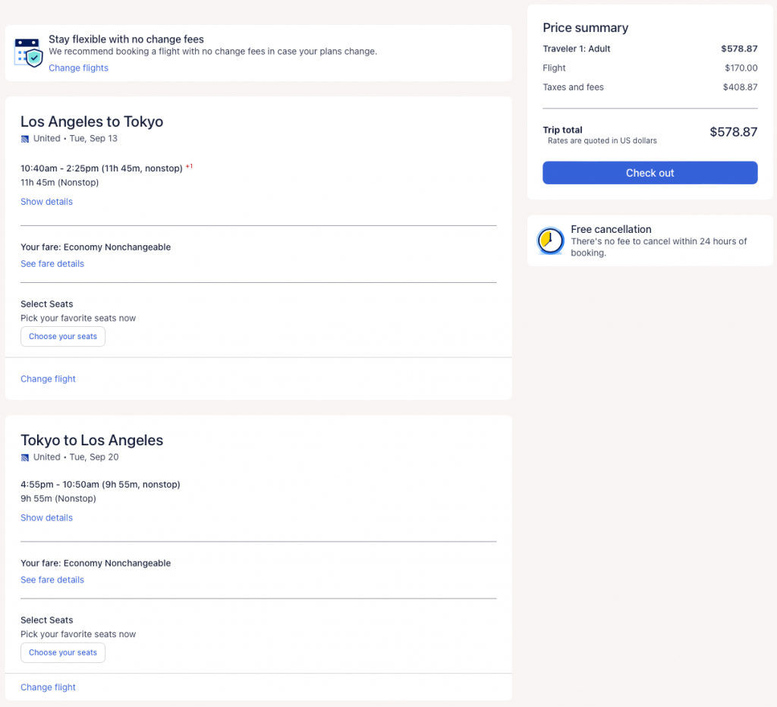Choose your seats for Tokyo to Los Angeles
This screenshot has height=707, width=777.
click(x=63, y=652)
